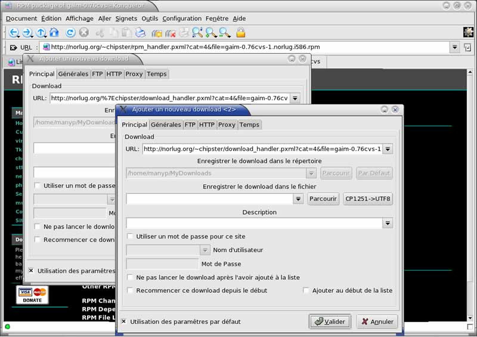Toggle 'Utilisation des paramêtres' in the background dialog

click(31, 270)
